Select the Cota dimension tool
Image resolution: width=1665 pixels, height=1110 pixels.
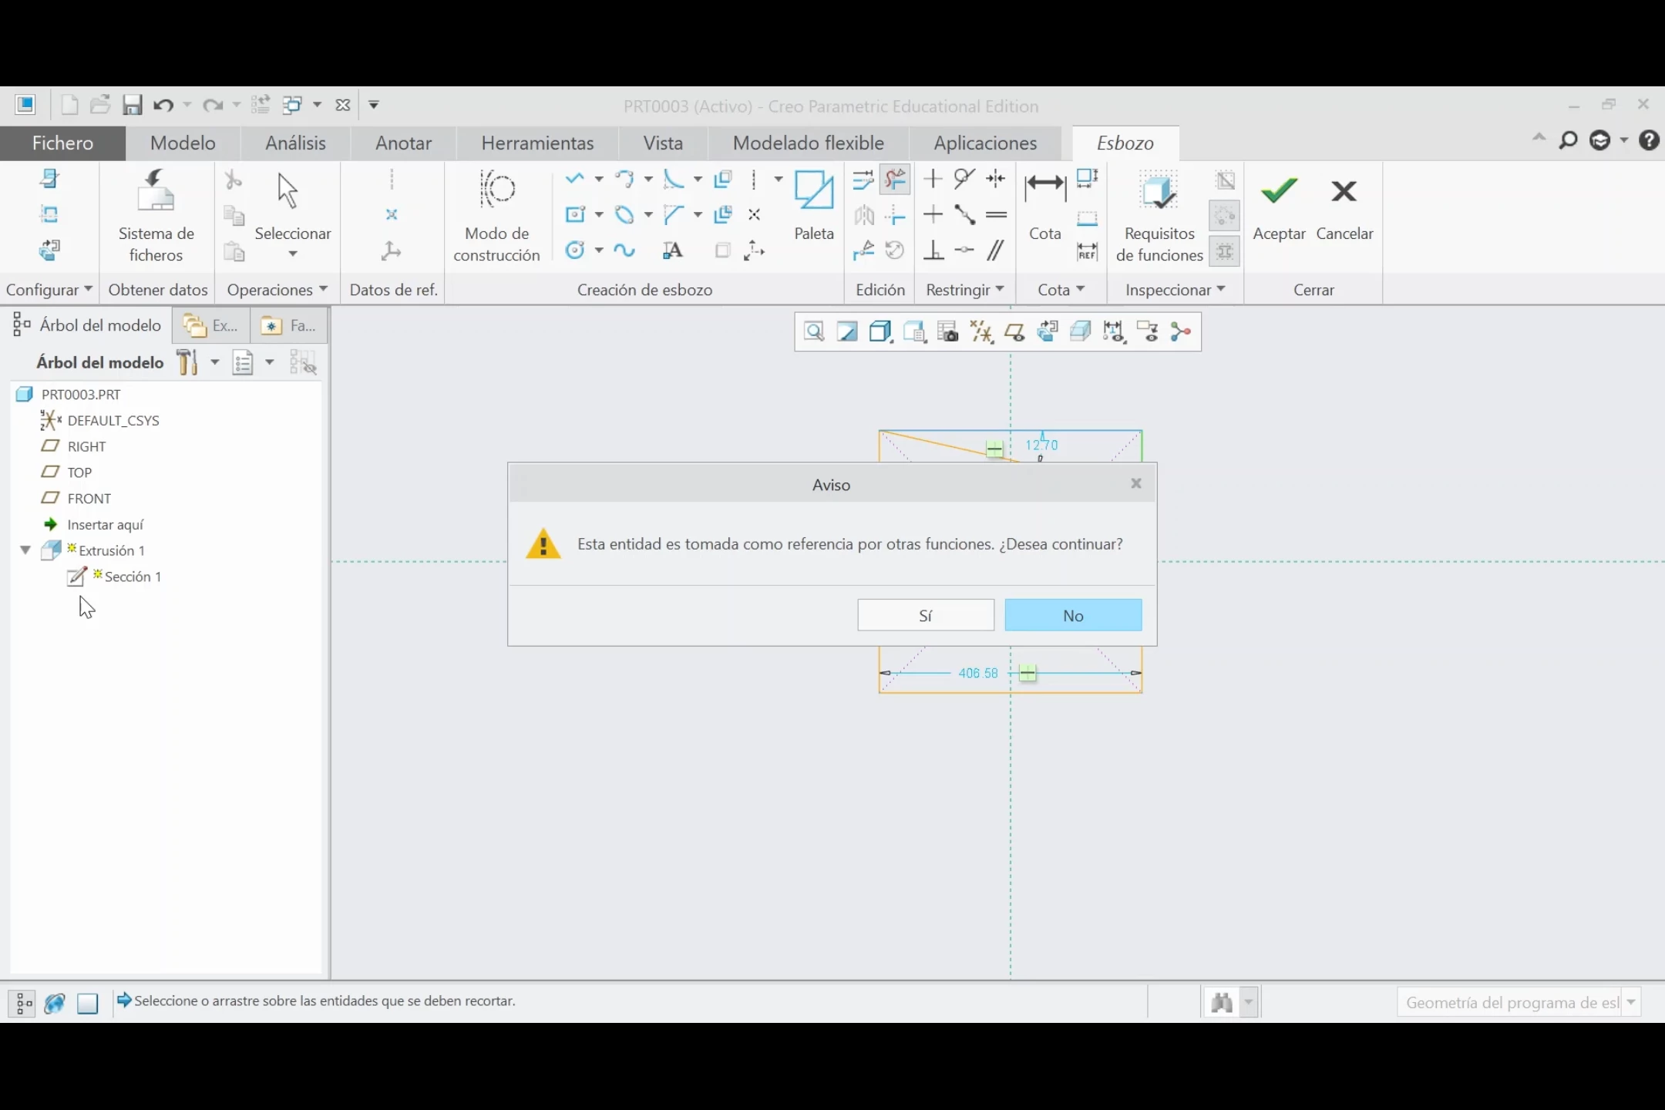coord(1044,187)
